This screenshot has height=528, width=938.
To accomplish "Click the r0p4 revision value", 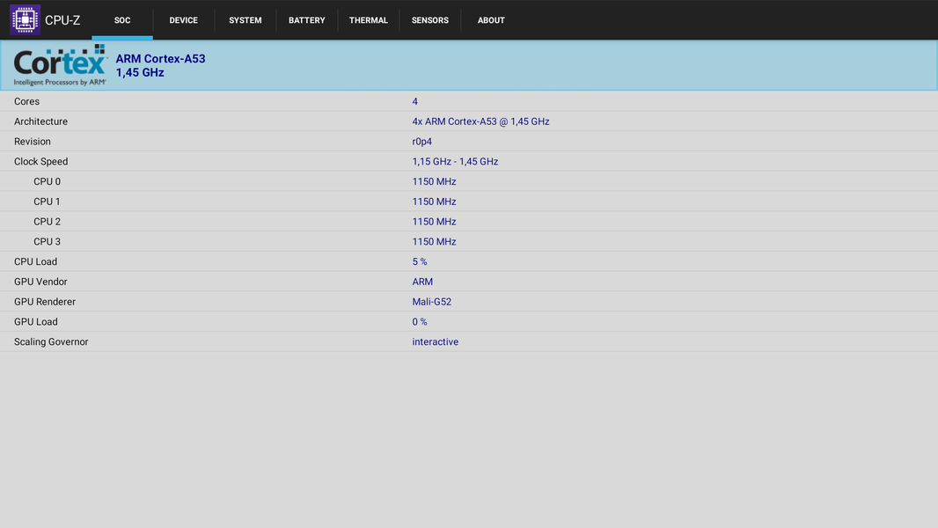I will (x=421, y=142).
